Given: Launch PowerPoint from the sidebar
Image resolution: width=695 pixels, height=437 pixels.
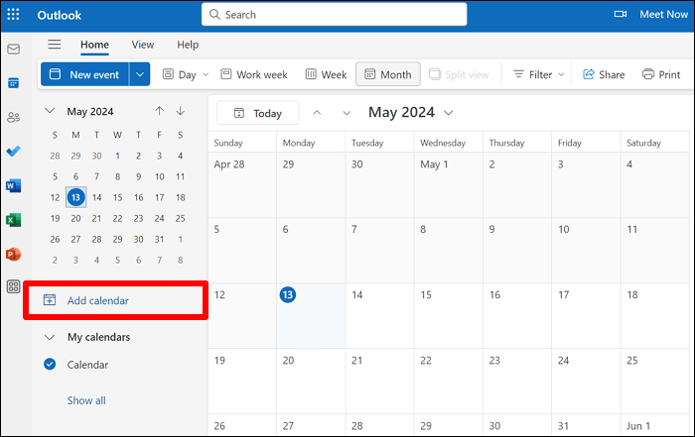Looking at the screenshot, I should pyautogui.click(x=13, y=255).
